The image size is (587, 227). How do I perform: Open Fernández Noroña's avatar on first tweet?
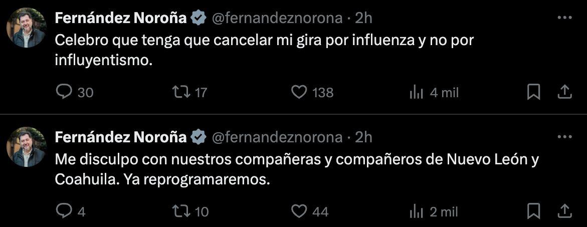coord(27,28)
